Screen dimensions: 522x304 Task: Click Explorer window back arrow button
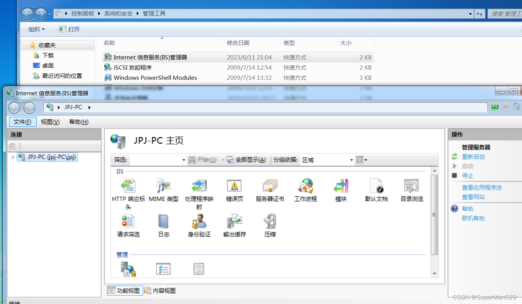click(x=27, y=14)
